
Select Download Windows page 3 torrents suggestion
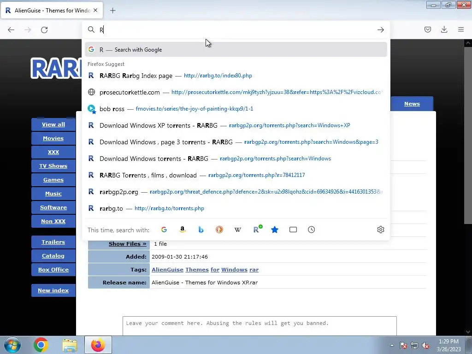click(x=236, y=142)
